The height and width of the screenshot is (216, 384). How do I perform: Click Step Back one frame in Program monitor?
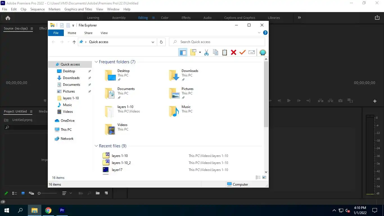point(279,101)
